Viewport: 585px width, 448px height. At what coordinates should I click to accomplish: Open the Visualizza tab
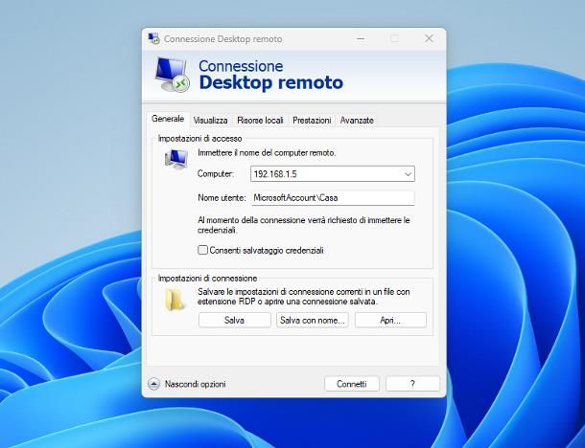[x=210, y=121]
